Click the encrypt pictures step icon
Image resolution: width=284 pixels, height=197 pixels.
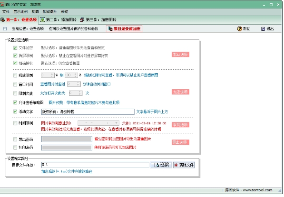[x=82, y=19]
